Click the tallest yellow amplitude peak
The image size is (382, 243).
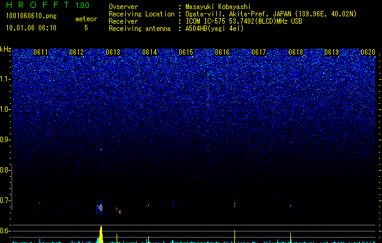tap(101, 234)
